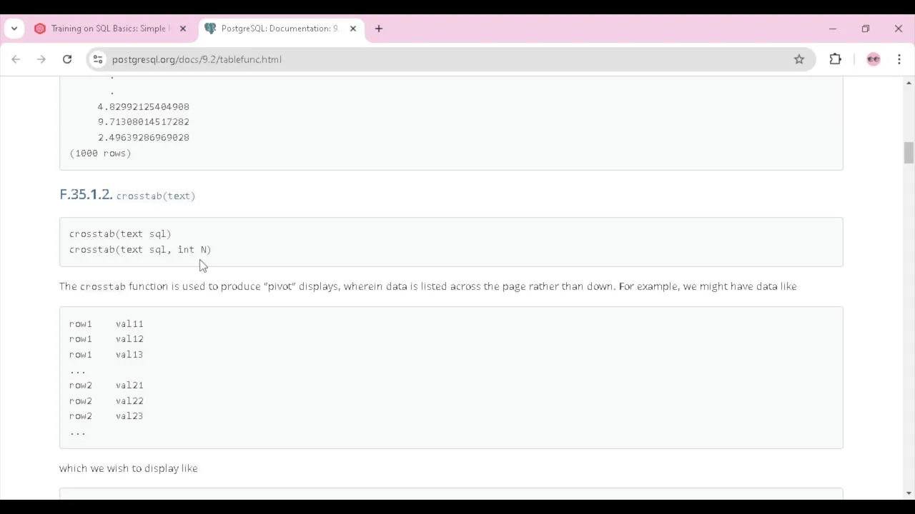Screen dimensions: 915x514
Task: Click scrollbar down arrow
Action: pyautogui.click(x=909, y=493)
